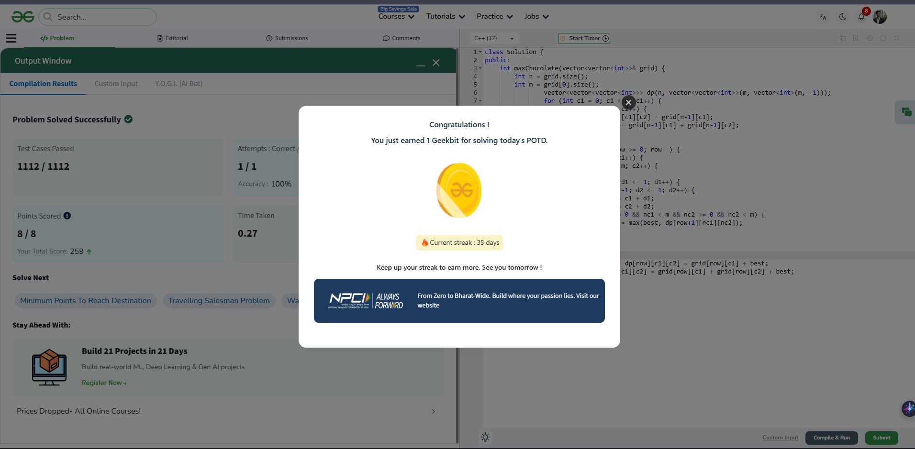The width and height of the screenshot is (915, 449).
Task: Click the Build 21 Projects computer icon
Action: pos(49,367)
